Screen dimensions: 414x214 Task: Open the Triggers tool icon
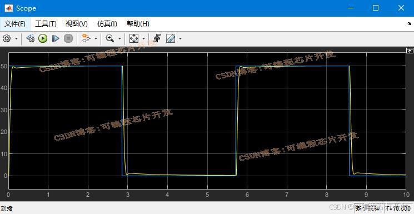click(157, 38)
